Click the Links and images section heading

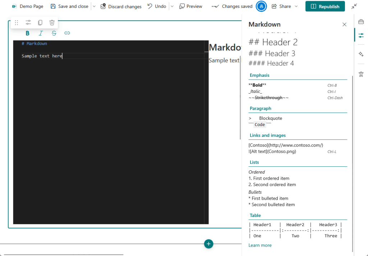267,136
